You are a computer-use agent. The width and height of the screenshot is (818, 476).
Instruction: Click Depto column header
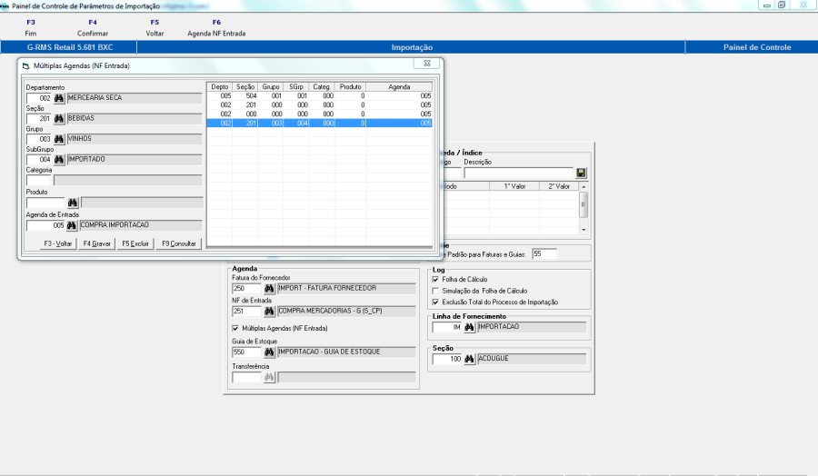[x=220, y=87]
